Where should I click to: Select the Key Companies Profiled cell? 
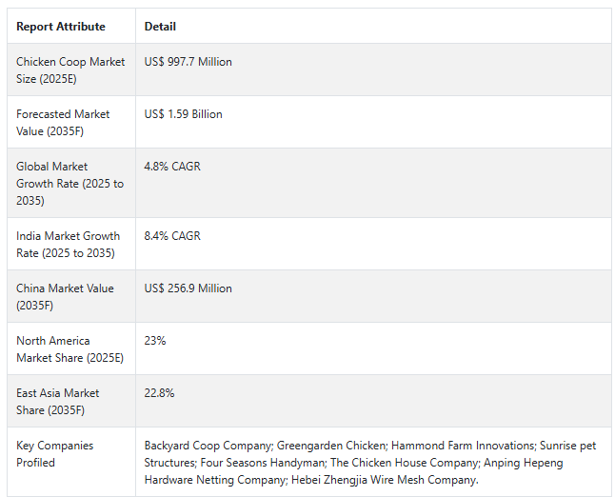pos(71,462)
